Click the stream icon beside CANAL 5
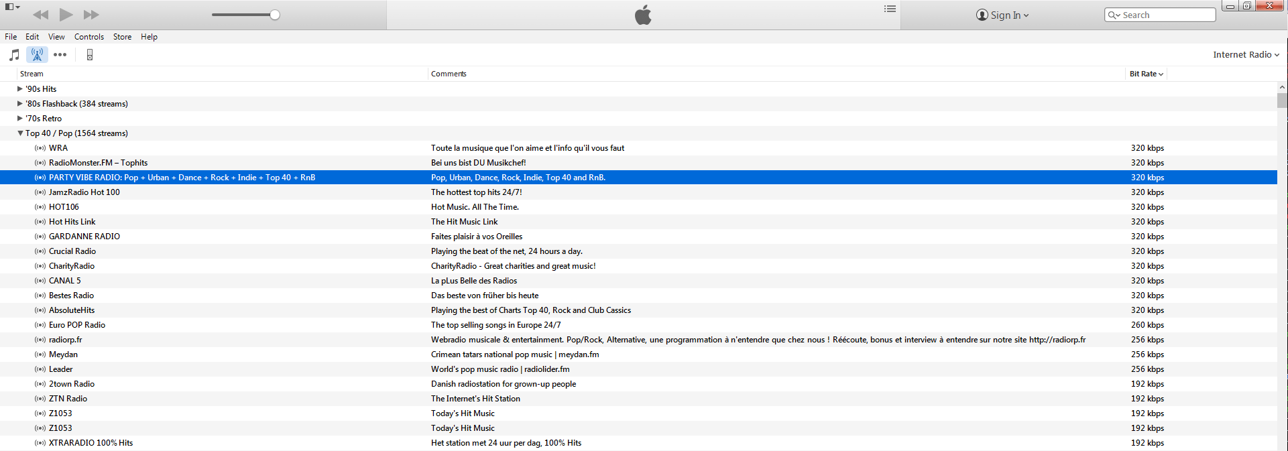The width and height of the screenshot is (1288, 451). coord(40,281)
